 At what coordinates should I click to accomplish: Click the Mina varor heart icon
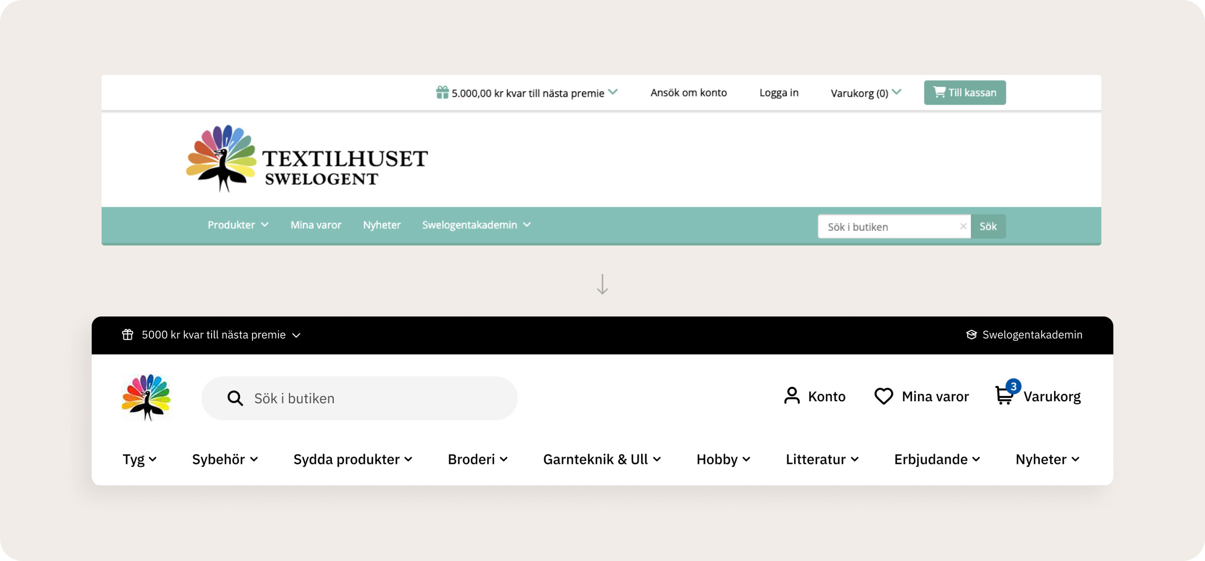[x=883, y=396]
